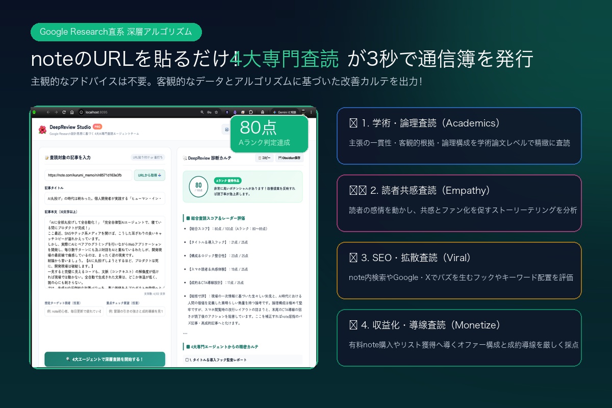This screenshot has height=408, width=612.
Task: Click the green 80点 Aランク判定達成 badge
Action: click(269, 134)
